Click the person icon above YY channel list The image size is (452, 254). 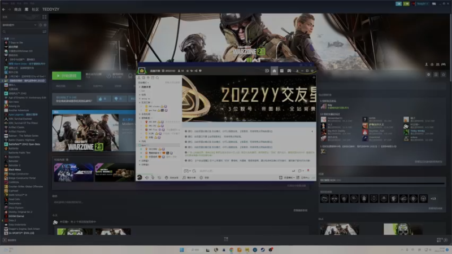click(139, 78)
